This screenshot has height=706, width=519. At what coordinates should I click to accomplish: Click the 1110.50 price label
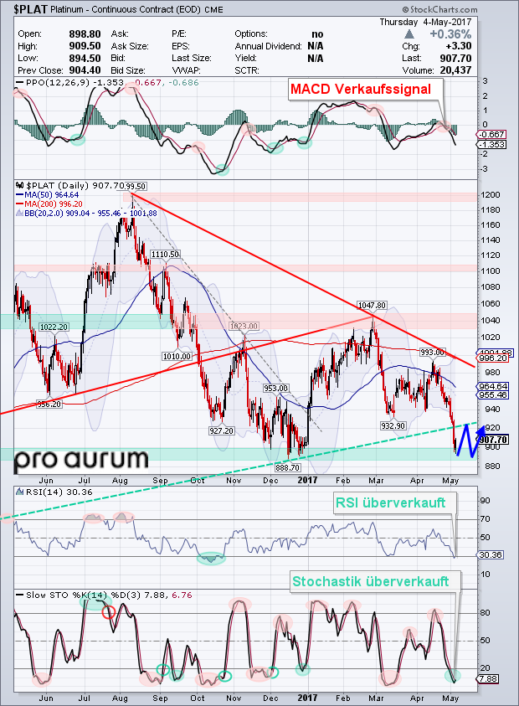click(165, 255)
